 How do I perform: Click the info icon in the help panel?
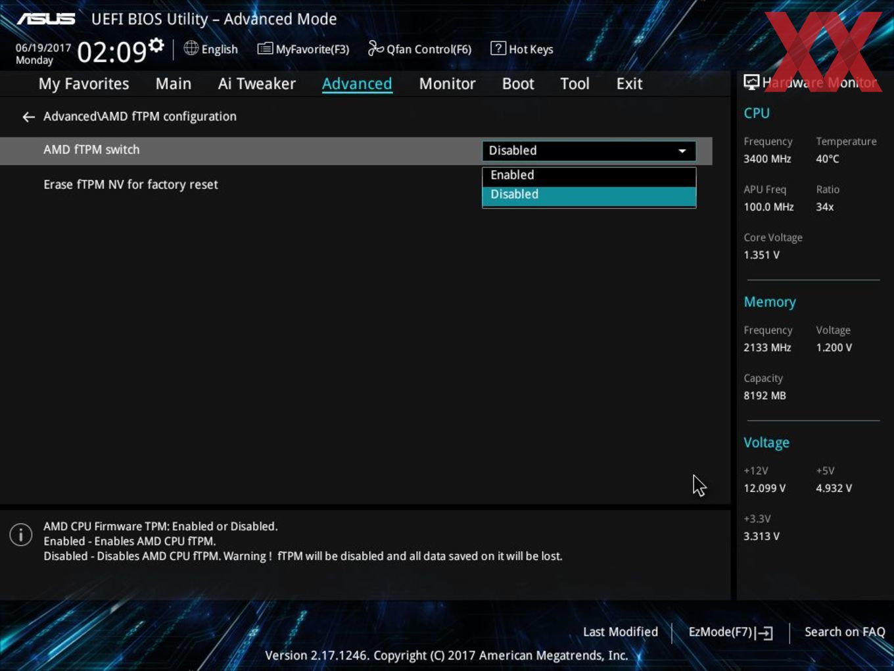(x=21, y=534)
